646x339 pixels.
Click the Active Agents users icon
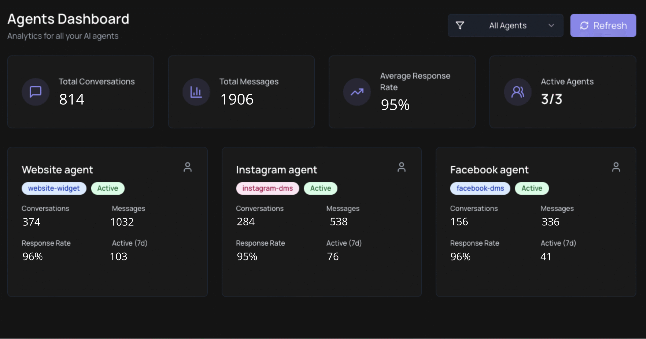(518, 92)
